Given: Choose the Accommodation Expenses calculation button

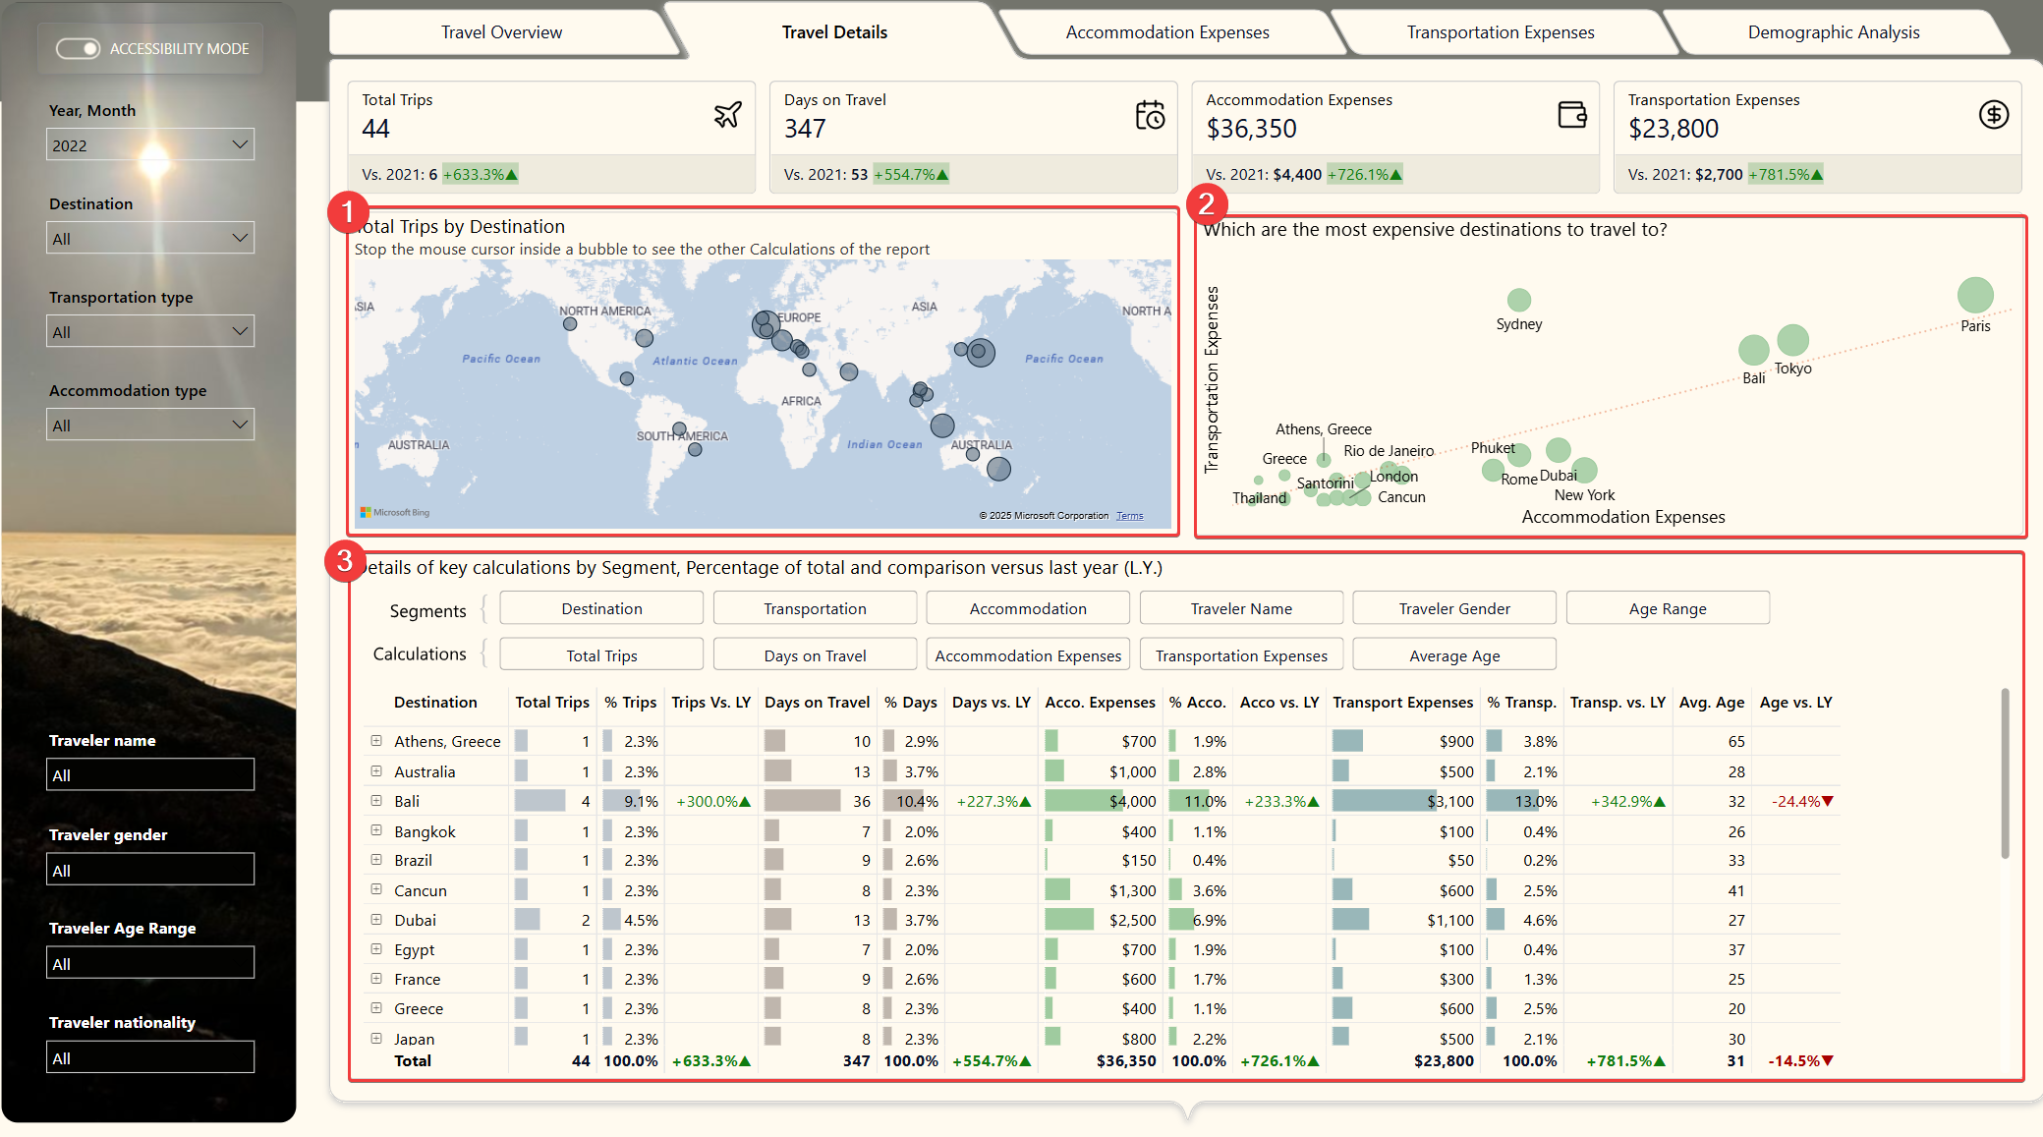Looking at the screenshot, I should (1028, 655).
